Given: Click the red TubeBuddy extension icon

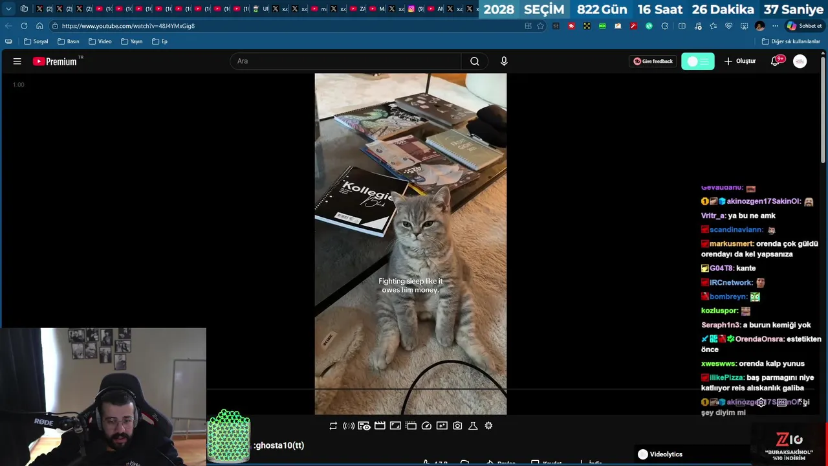Looking at the screenshot, I should click(571, 26).
